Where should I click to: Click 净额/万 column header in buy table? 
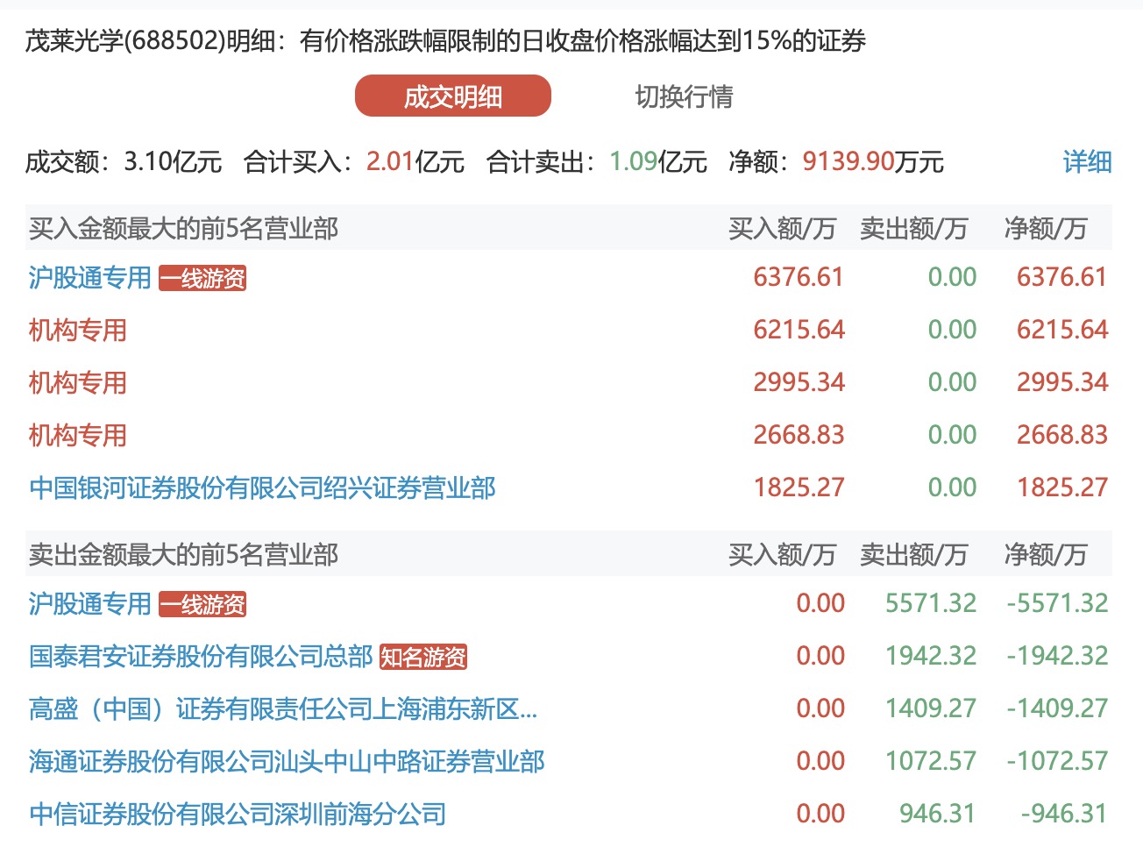point(1046,229)
